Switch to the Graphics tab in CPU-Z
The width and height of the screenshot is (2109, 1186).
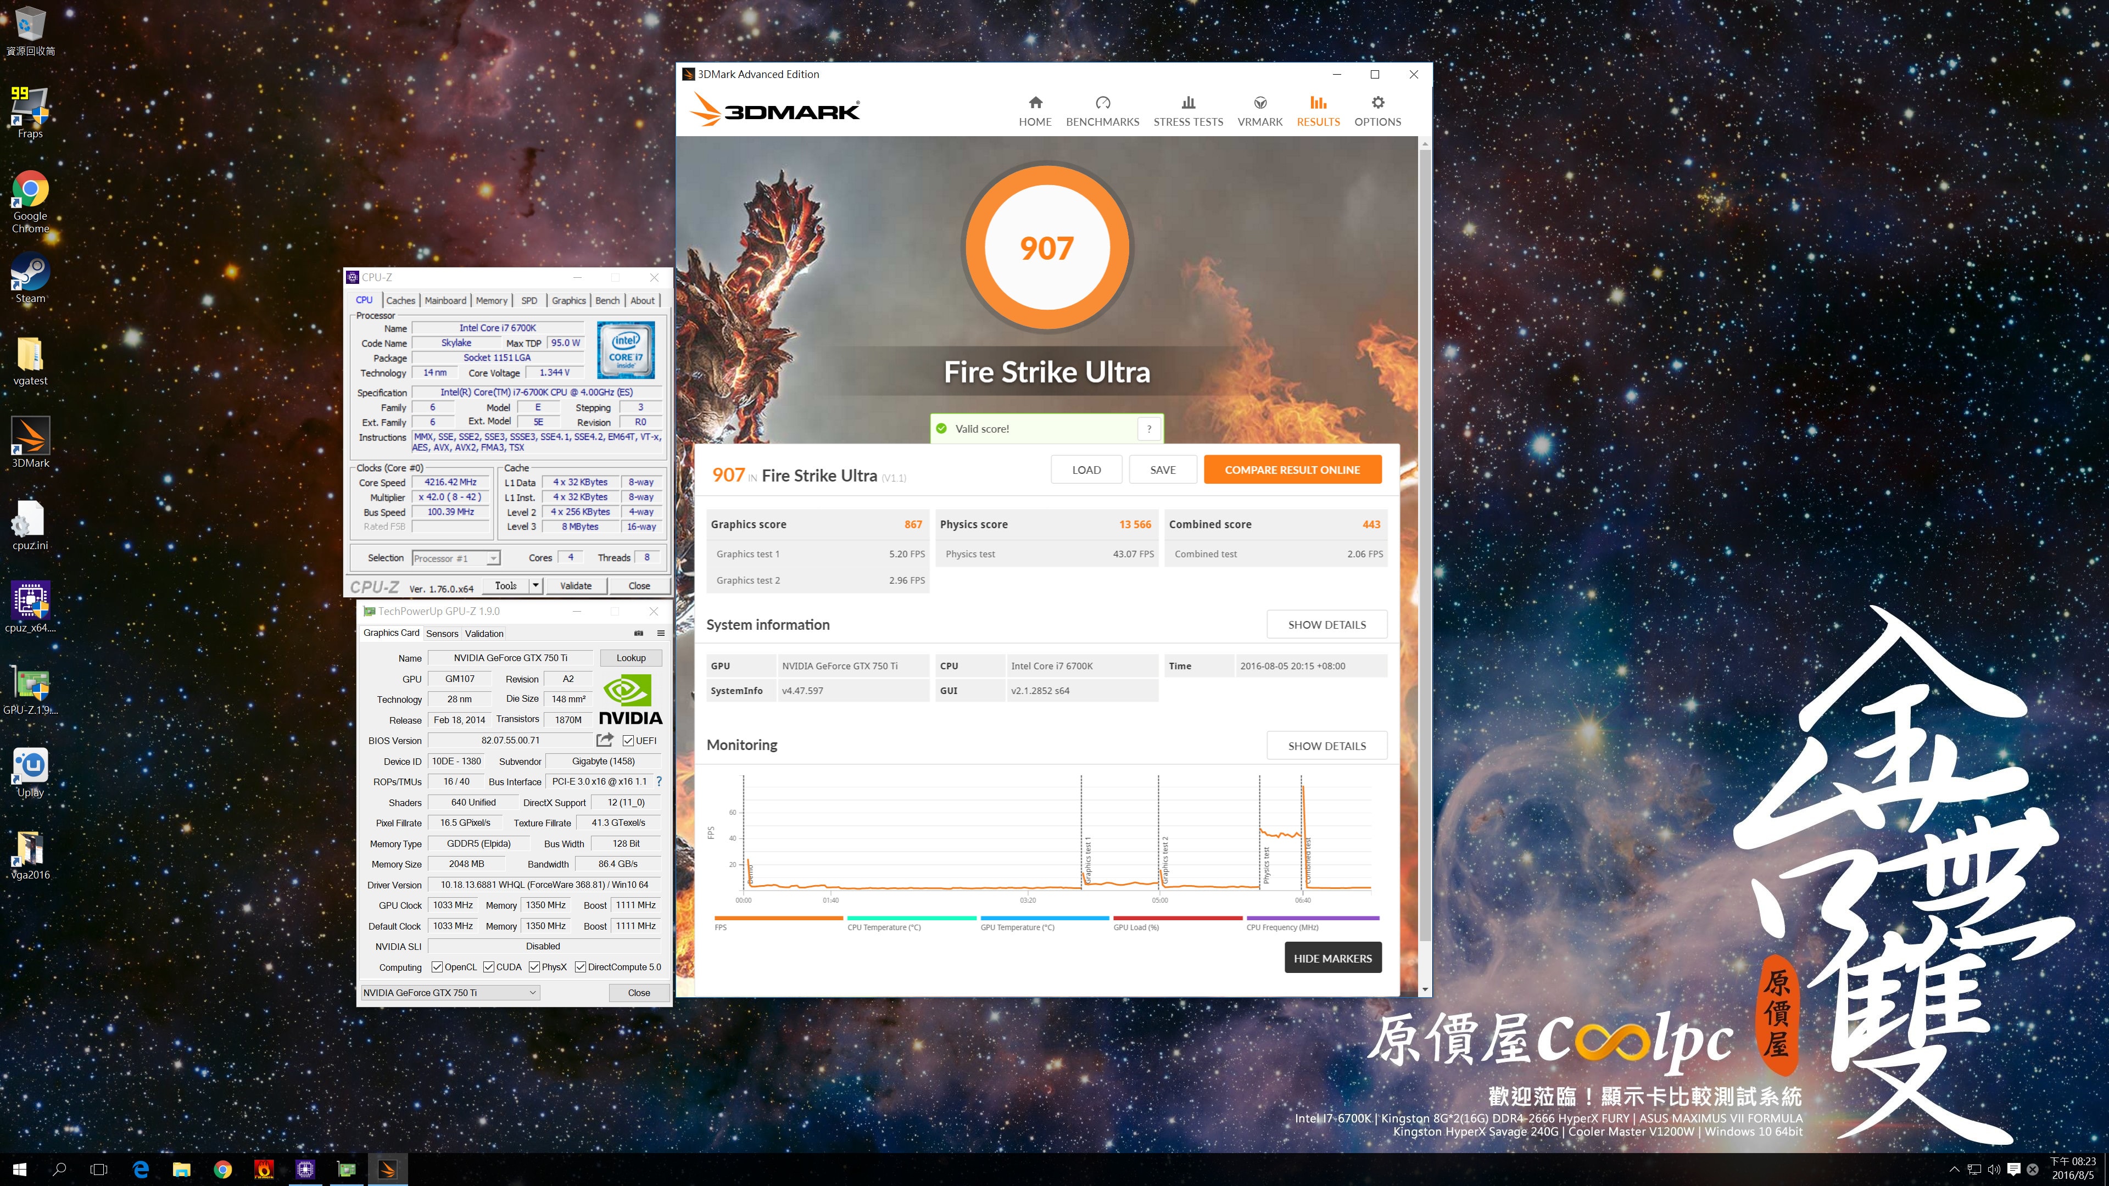pyautogui.click(x=568, y=300)
